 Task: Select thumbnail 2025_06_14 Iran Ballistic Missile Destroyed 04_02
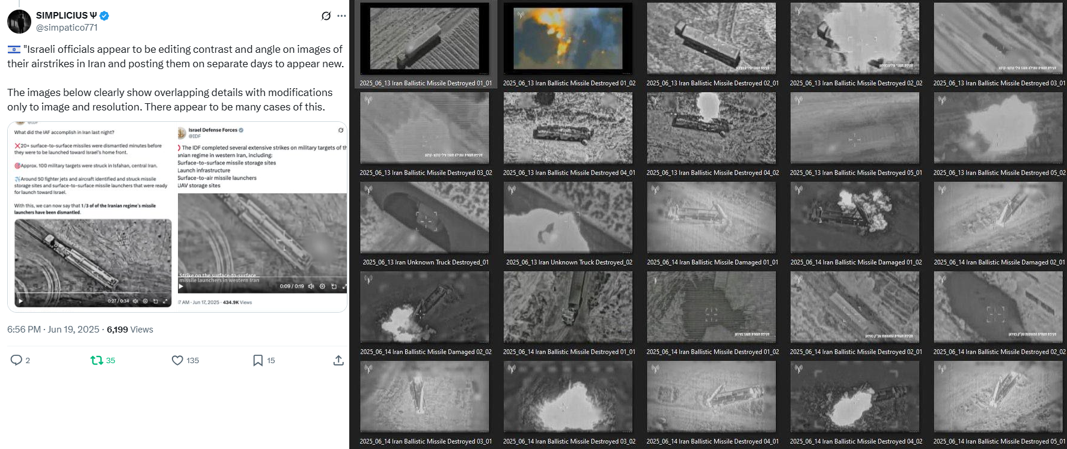click(855, 396)
